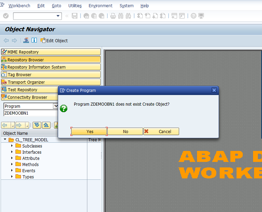
Task: Click the Find Next binoculars-plus icon
Action: tap(128, 16)
